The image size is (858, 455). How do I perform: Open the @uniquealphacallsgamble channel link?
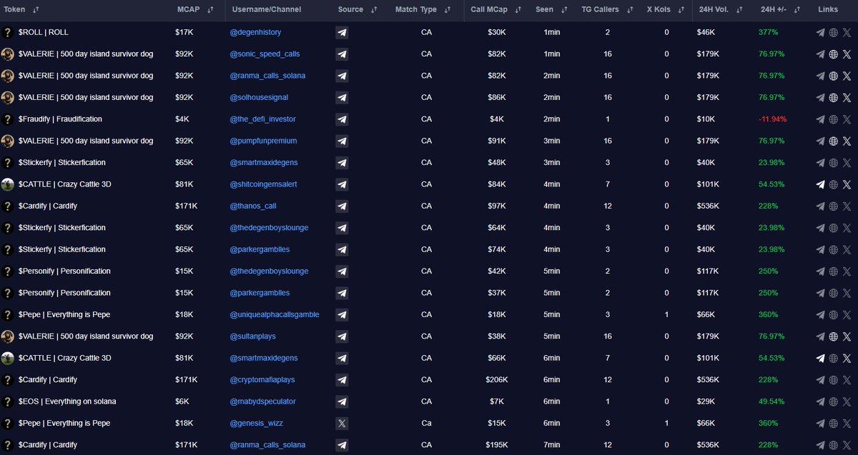(275, 315)
